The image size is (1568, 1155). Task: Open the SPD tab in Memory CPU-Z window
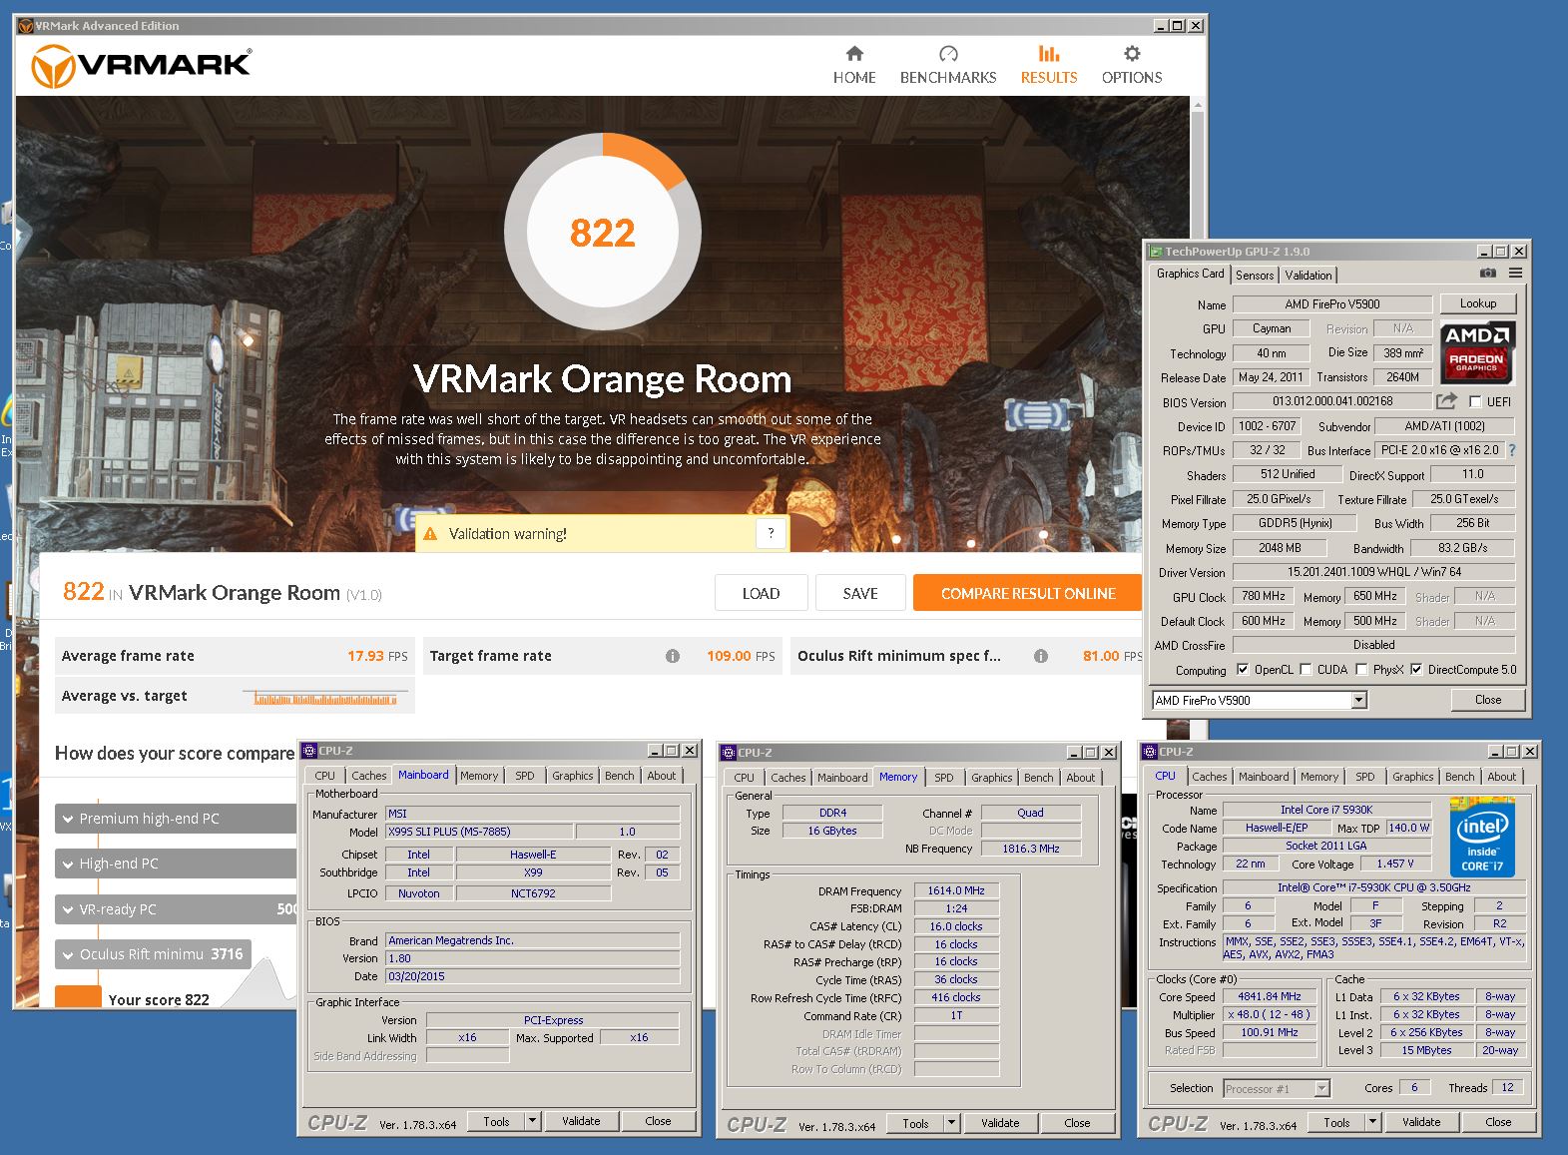click(x=944, y=778)
